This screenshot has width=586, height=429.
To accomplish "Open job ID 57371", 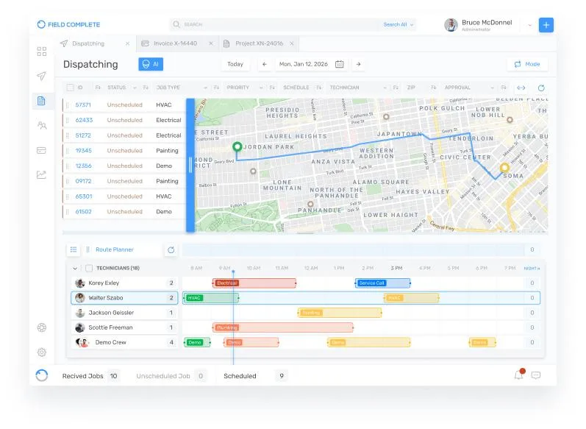I will click(83, 105).
